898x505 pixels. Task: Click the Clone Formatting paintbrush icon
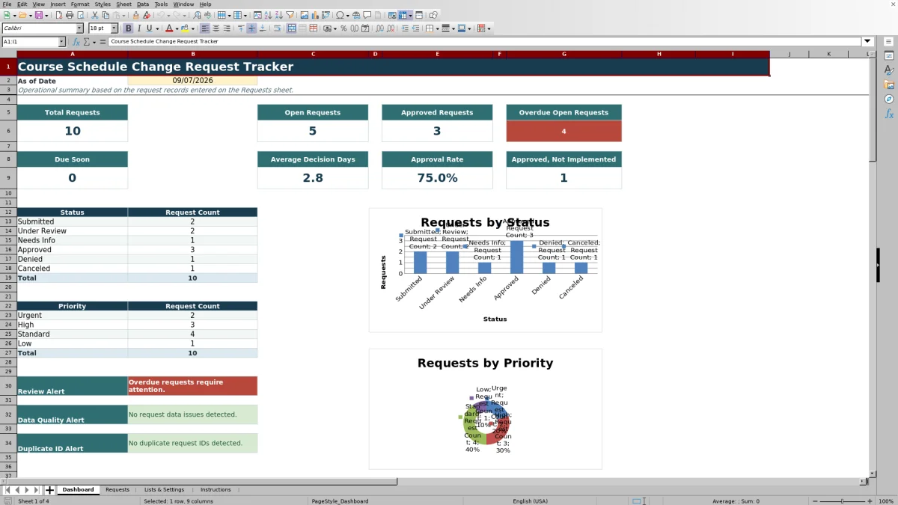[135, 15]
